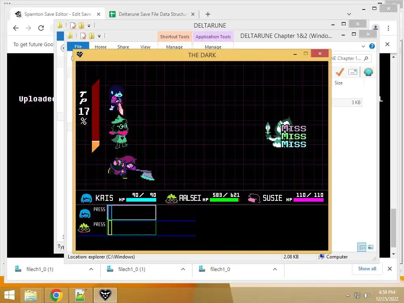The width and height of the screenshot is (404, 303).
Task: Click Susie head icon in HP bar
Action: click(x=254, y=198)
